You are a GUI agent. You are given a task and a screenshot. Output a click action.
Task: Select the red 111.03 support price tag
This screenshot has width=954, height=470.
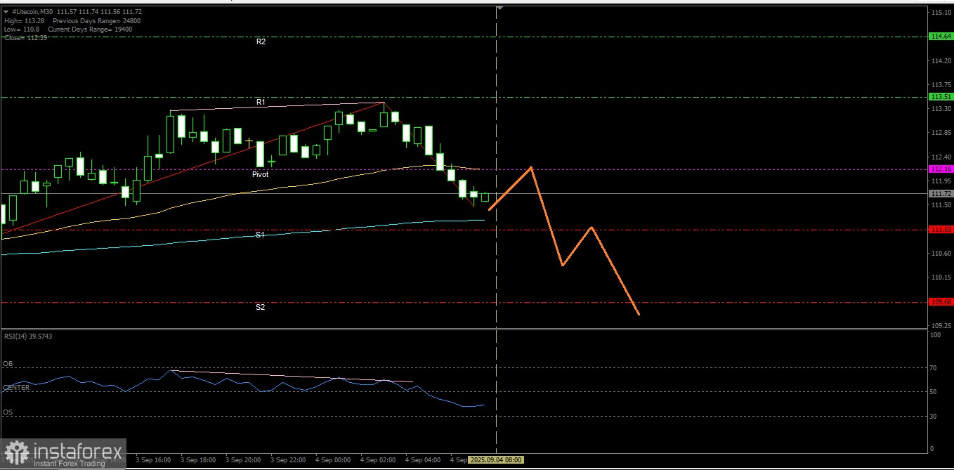pyautogui.click(x=941, y=230)
